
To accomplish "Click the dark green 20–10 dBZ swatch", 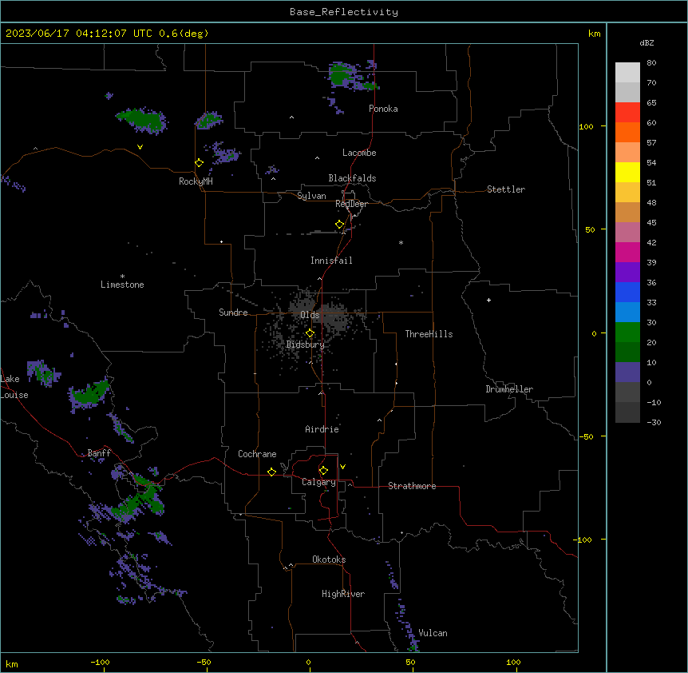I will click(627, 352).
